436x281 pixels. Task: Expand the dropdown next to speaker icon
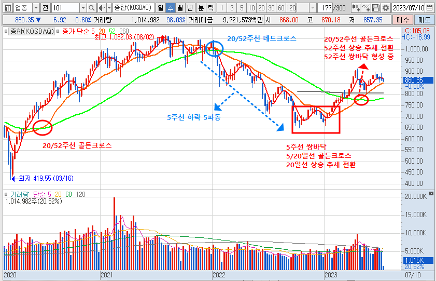[x=109, y=8]
